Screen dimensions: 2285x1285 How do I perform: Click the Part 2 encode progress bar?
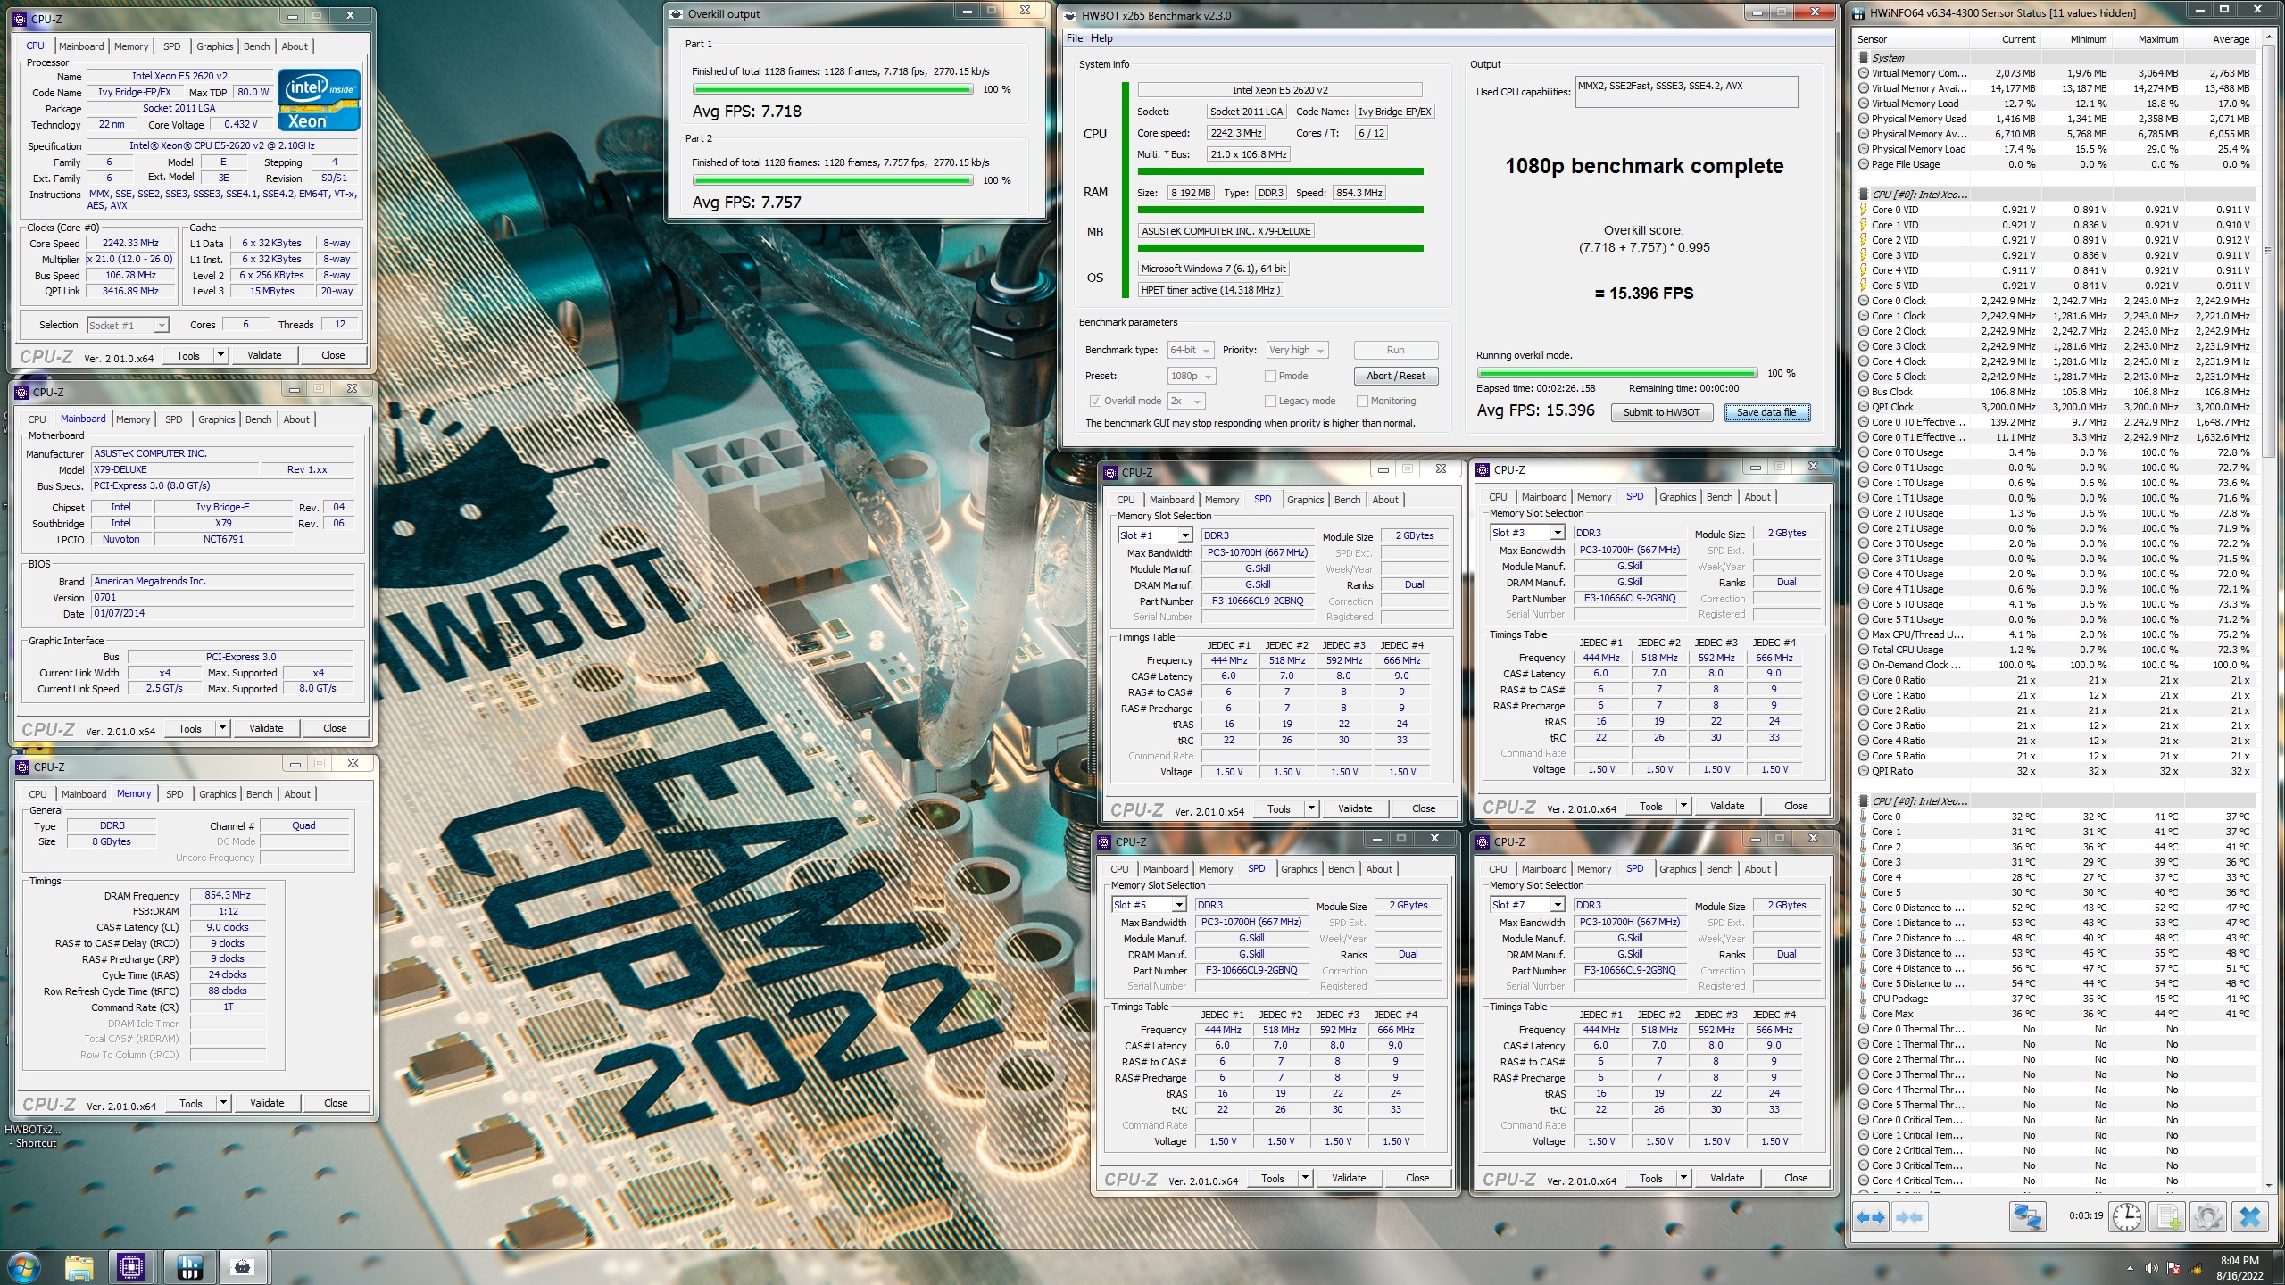[833, 180]
